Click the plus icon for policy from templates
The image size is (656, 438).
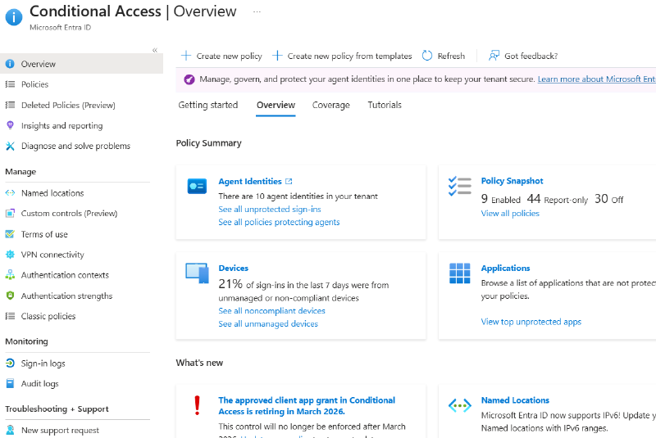point(277,56)
